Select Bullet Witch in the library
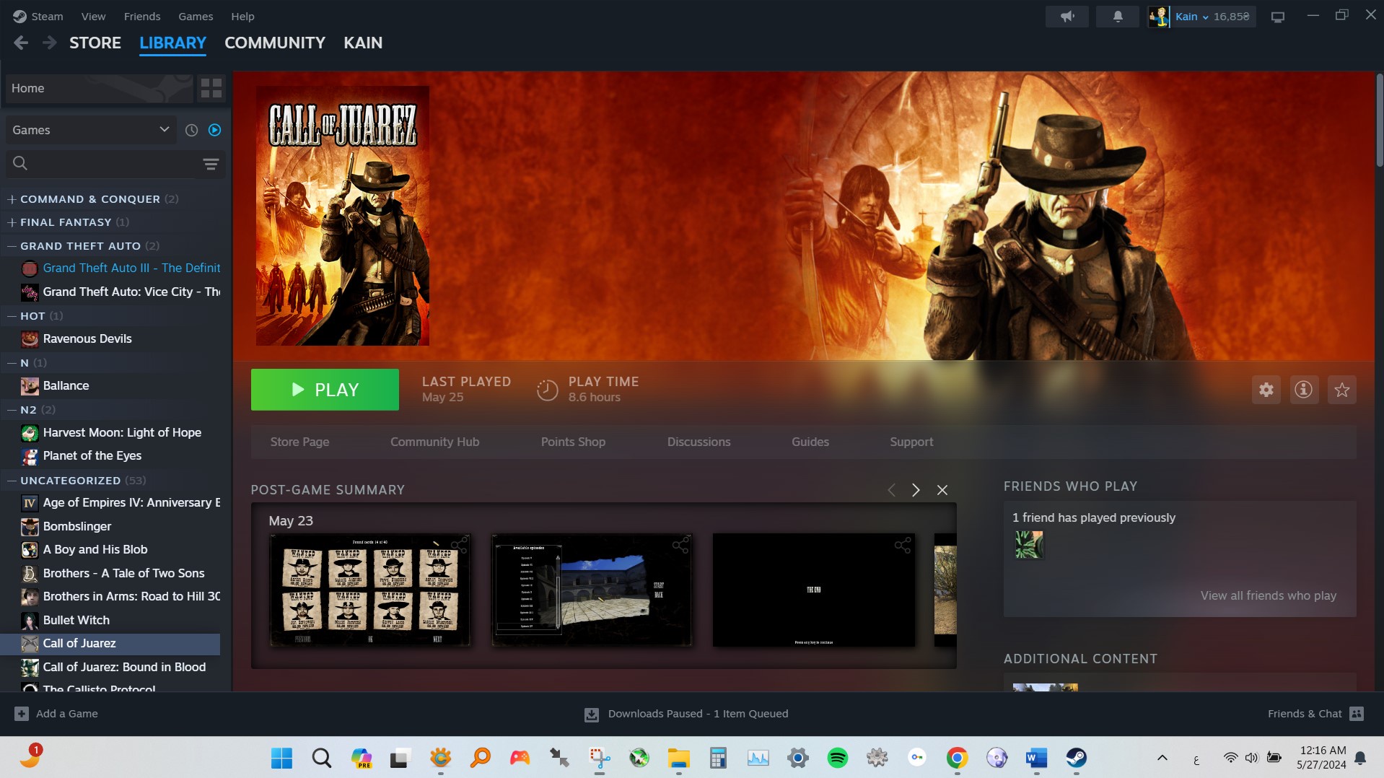Viewport: 1384px width, 778px height. pos(76,620)
